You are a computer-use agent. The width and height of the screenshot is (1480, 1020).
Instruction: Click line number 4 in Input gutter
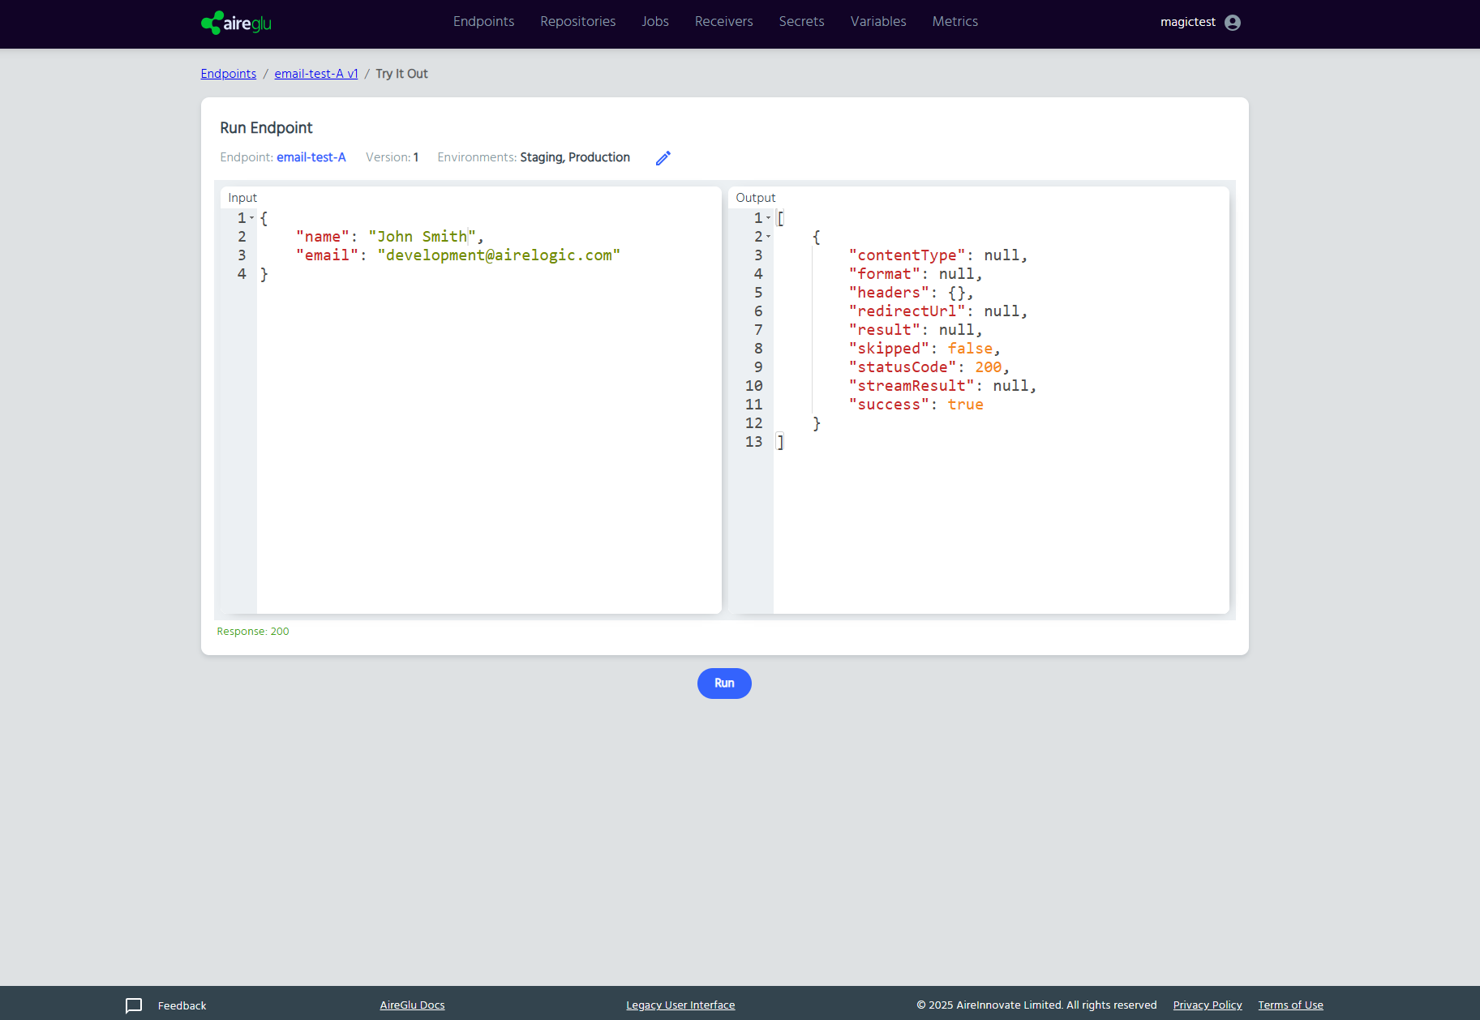coord(242,274)
